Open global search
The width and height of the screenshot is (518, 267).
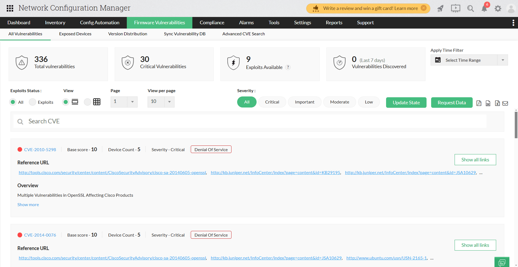click(471, 8)
